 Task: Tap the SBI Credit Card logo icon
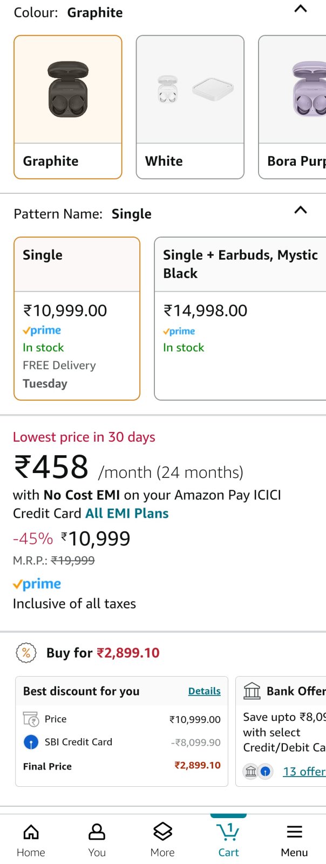pos(31,742)
